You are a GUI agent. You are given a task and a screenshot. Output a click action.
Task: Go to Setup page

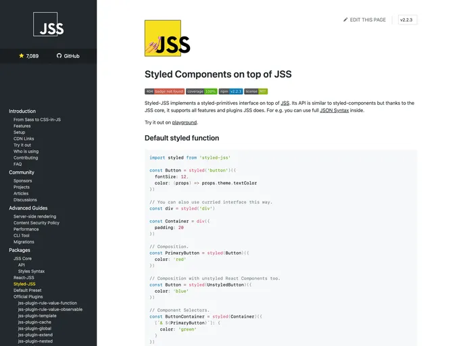point(20,132)
